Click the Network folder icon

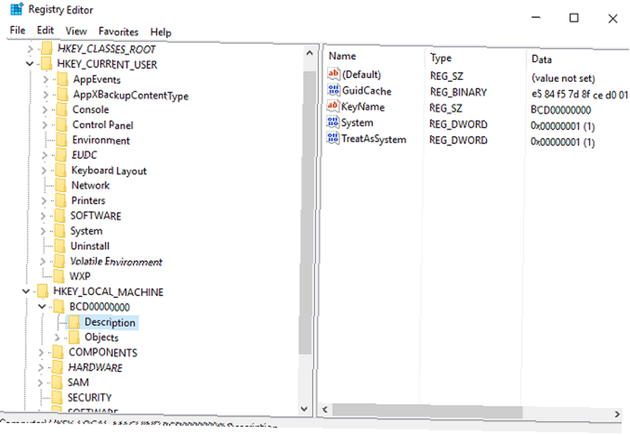[x=60, y=185]
